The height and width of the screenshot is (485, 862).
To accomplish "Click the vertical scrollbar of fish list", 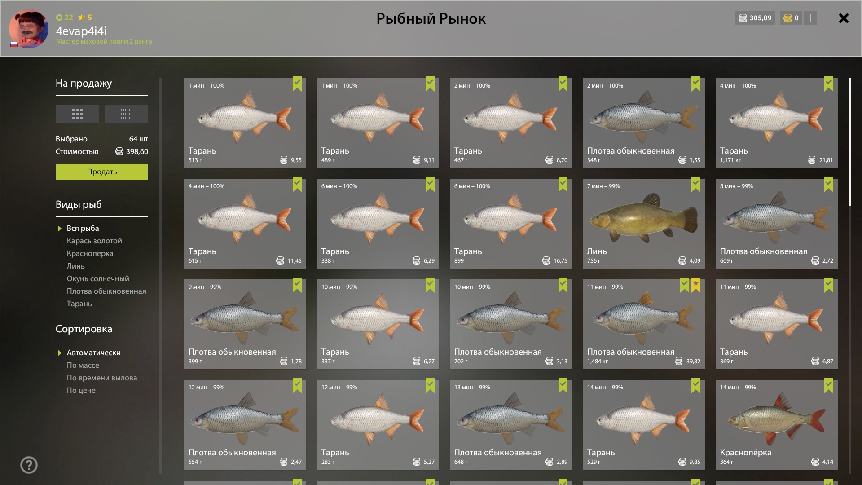I will pos(850,142).
